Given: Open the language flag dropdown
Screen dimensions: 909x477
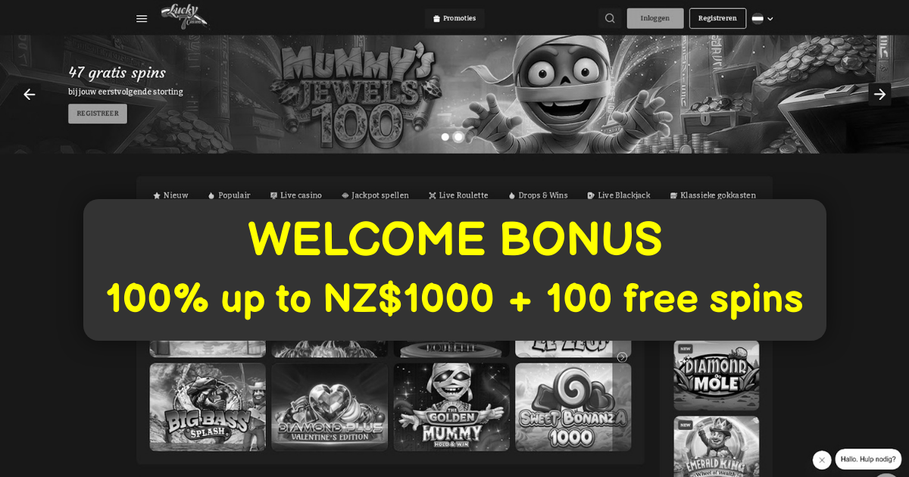Looking at the screenshot, I should 763,19.
